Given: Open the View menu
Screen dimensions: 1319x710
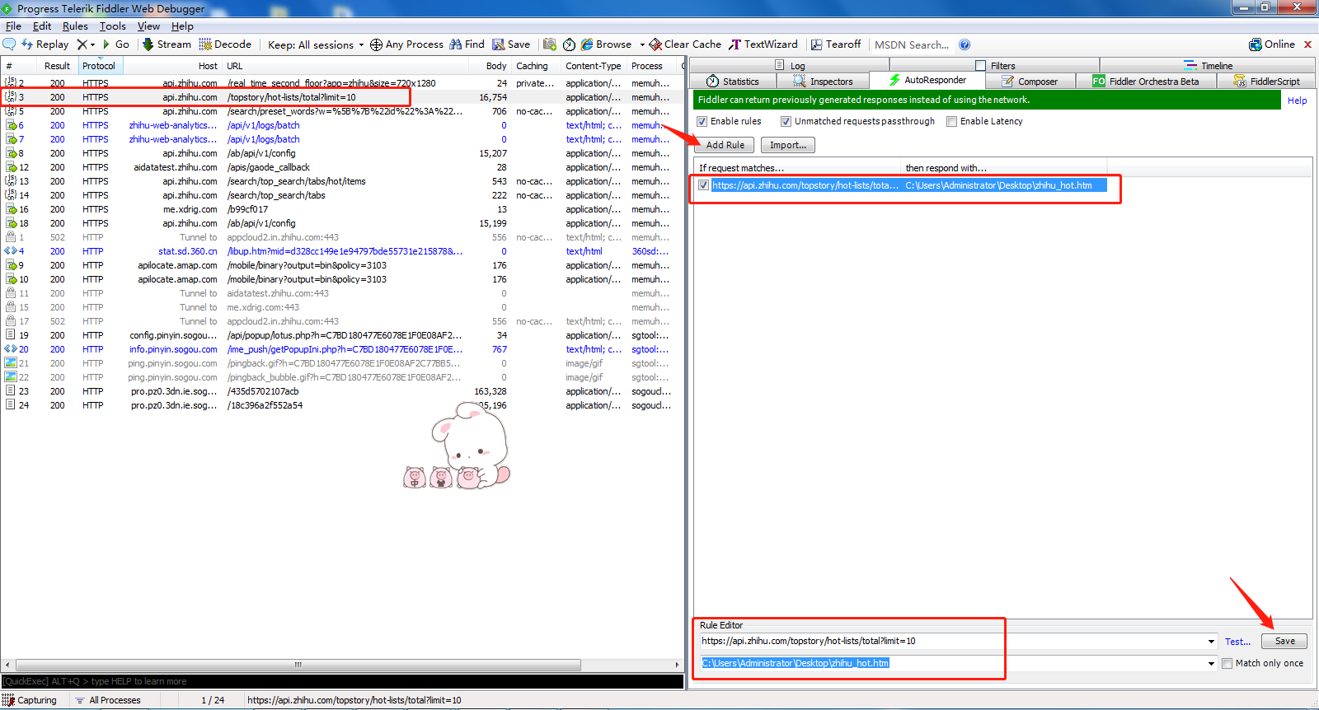Looking at the screenshot, I should point(148,26).
